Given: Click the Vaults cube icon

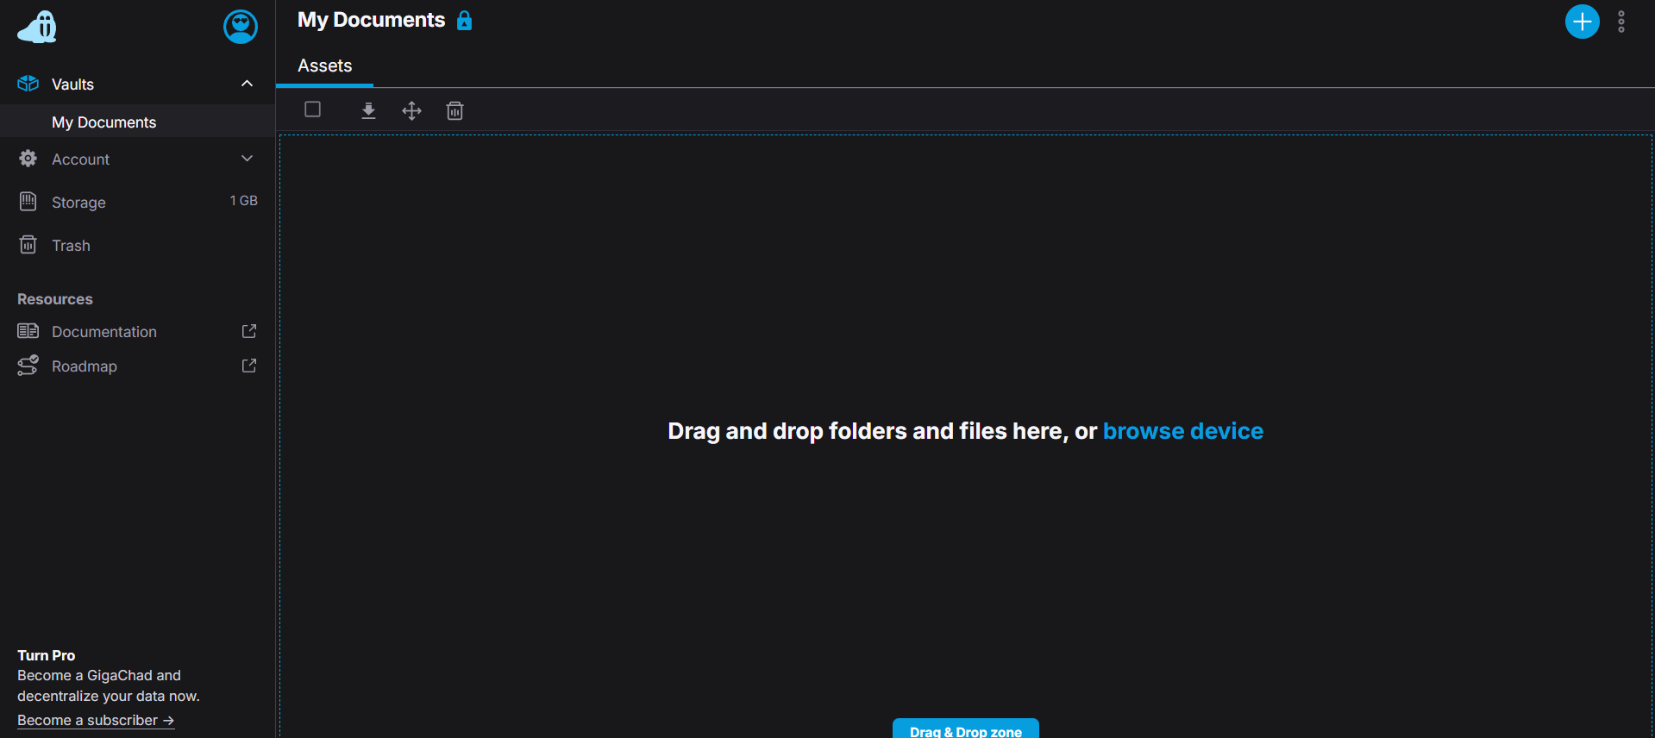Looking at the screenshot, I should coord(28,84).
